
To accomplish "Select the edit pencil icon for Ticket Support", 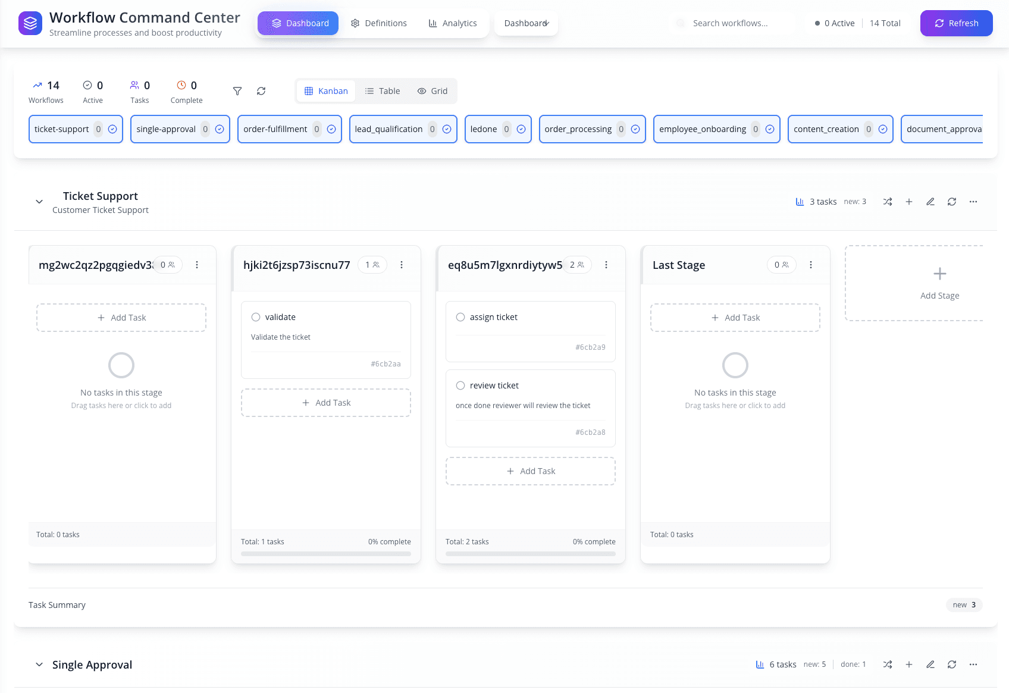I will (x=930, y=202).
